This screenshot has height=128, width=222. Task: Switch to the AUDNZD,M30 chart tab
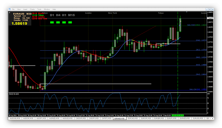(54, 118)
